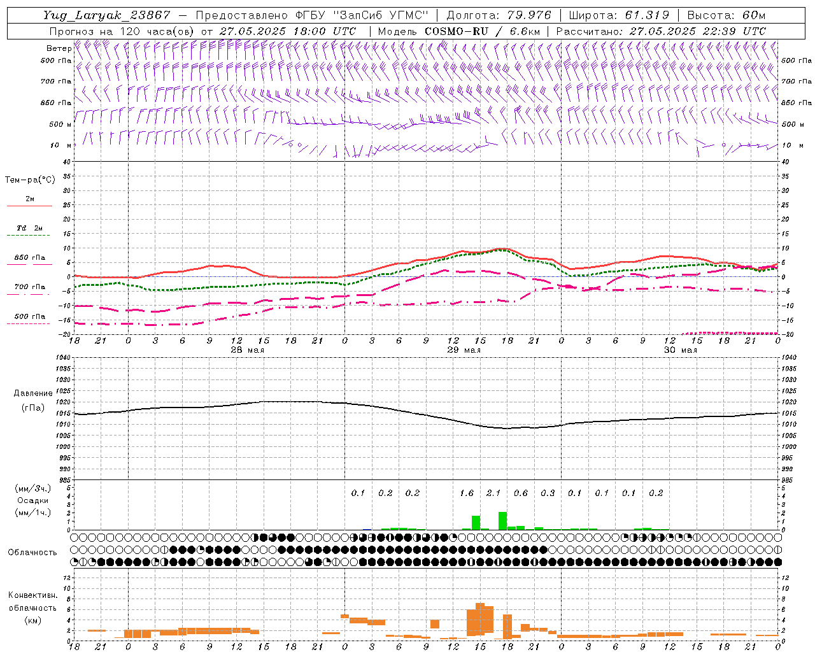The height and width of the screenshot is (652, 815).
Task: Click the 'Конвективн.' convective cloud label
Action: (32, 595)
